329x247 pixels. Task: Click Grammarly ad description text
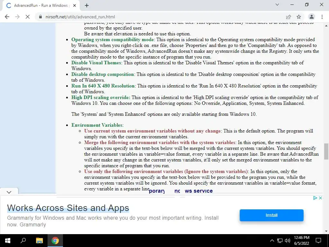coord(113,221)
